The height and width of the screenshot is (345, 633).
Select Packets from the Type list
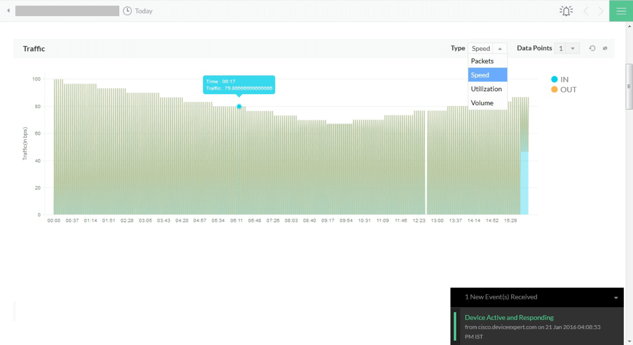tap(482, 61)
